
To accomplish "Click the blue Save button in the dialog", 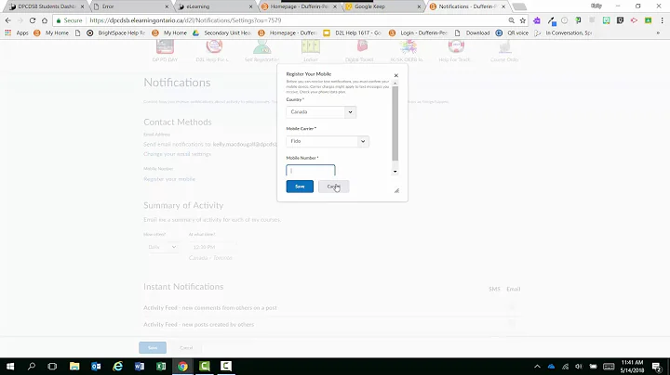I will (x=300, y=187).
